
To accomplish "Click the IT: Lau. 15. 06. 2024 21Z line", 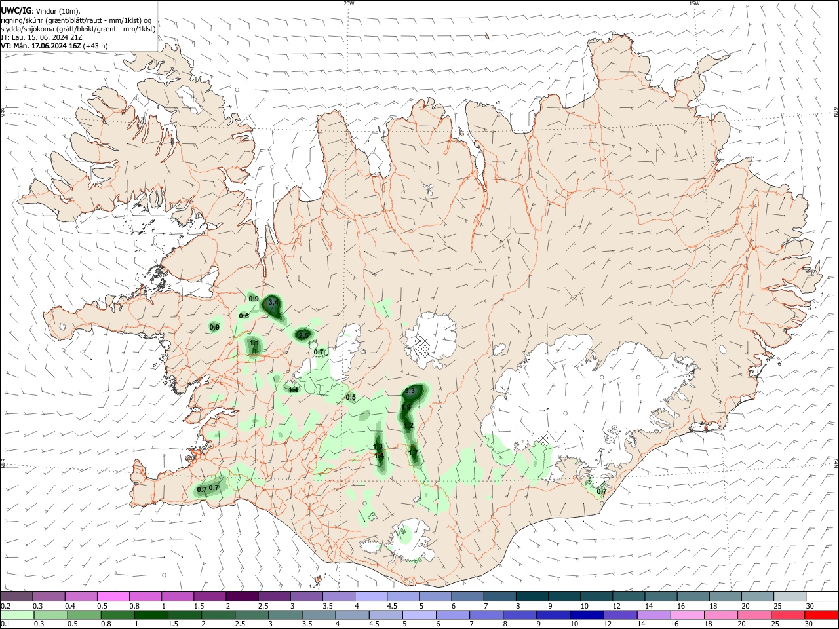I will coord(42,37).
